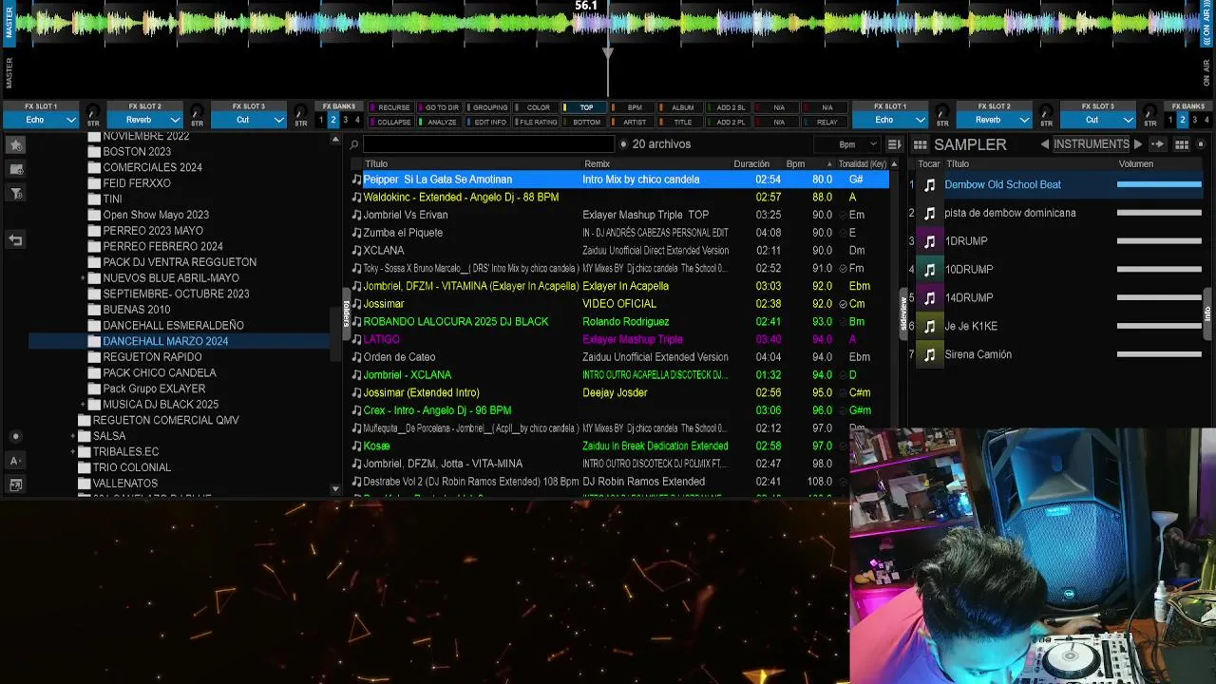Go to next sampler bank arrow

(1138, 144)
